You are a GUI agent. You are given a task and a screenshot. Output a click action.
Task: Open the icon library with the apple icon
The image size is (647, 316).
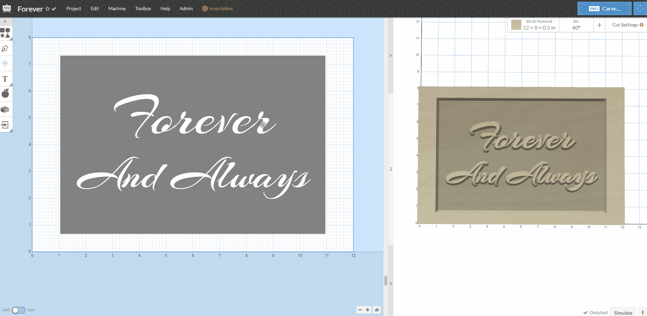[5, 94]
